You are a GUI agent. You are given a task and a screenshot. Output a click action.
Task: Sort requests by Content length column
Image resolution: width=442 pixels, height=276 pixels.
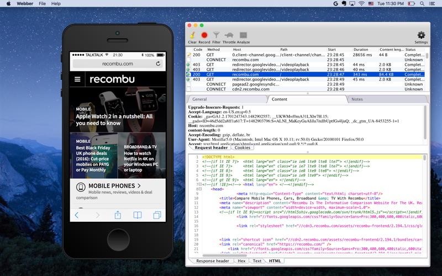391,49
